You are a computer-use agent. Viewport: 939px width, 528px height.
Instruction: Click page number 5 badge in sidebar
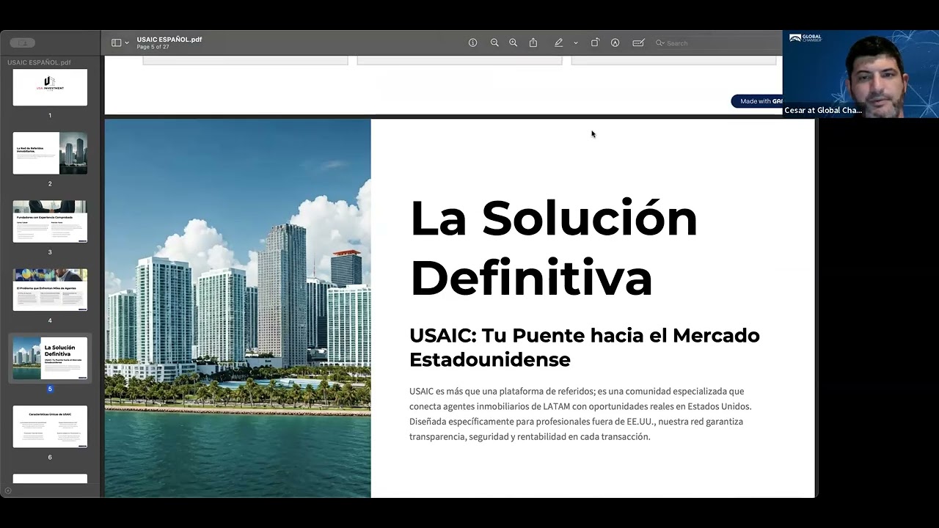click(x=50, y=389)
